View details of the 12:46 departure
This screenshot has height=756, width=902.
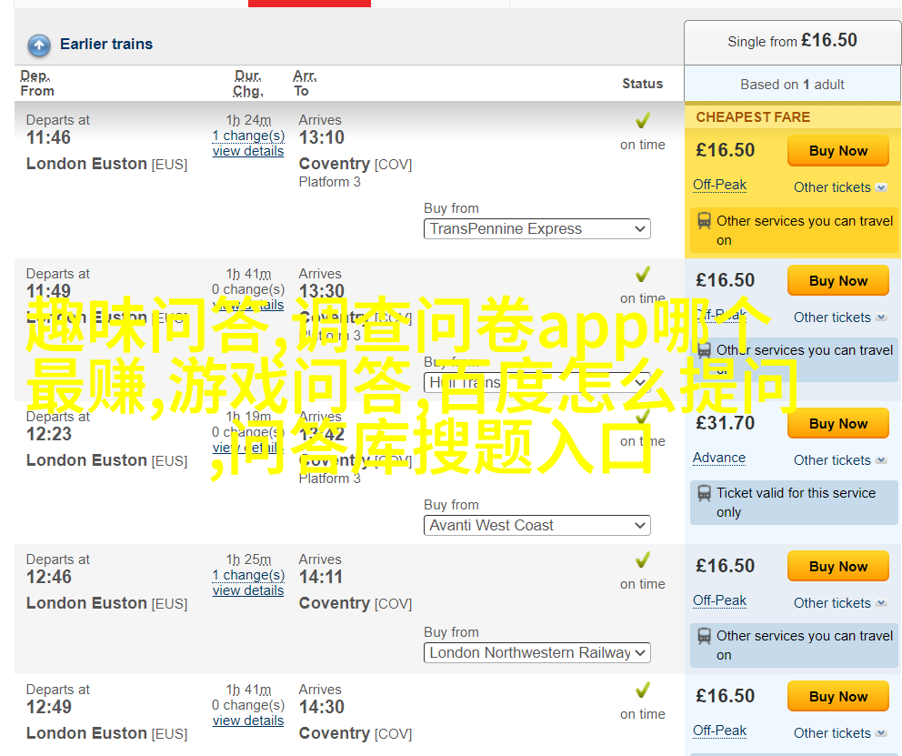tap(248, 590)
